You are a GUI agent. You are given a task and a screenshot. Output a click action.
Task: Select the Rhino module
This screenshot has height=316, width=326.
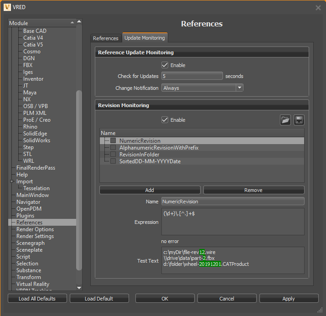[30, 127]
